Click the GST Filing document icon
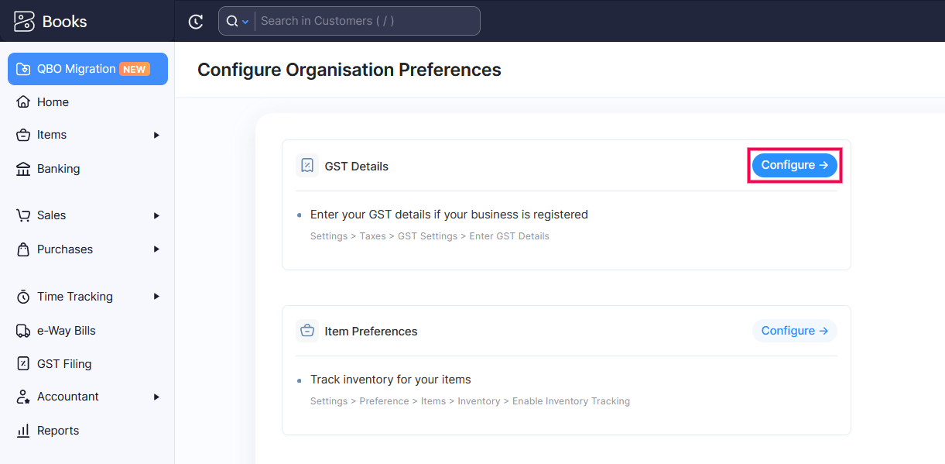Viewport: 945px width, 464px height. (23, 364)
